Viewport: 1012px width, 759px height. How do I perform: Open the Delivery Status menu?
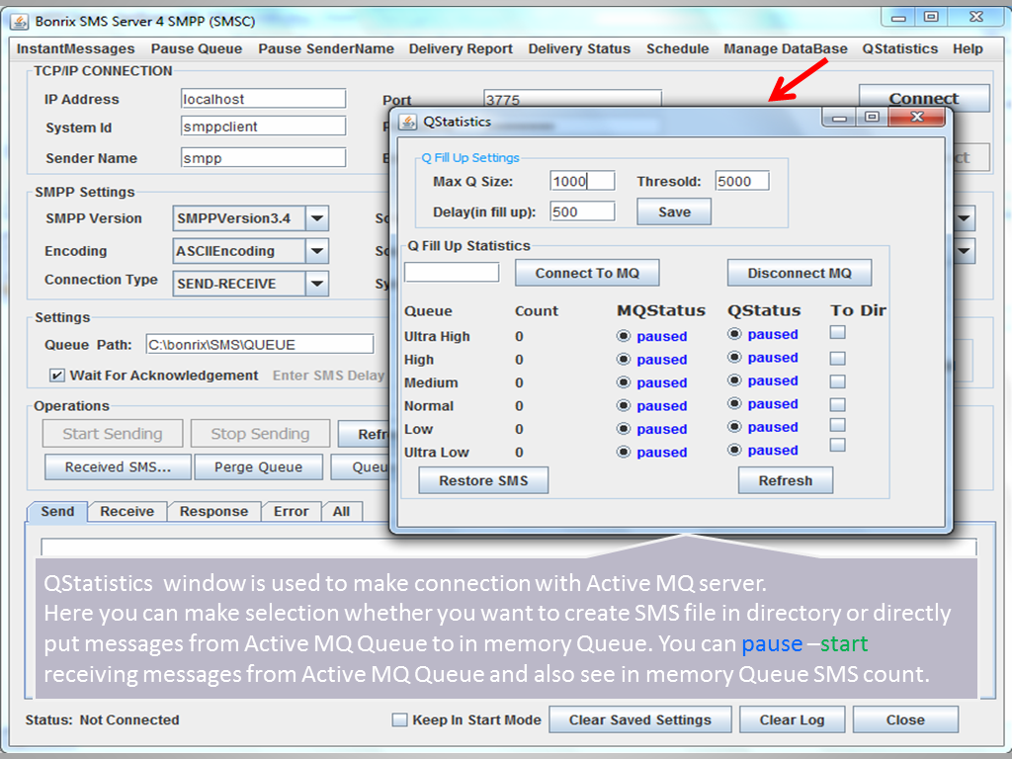[579, 49]
